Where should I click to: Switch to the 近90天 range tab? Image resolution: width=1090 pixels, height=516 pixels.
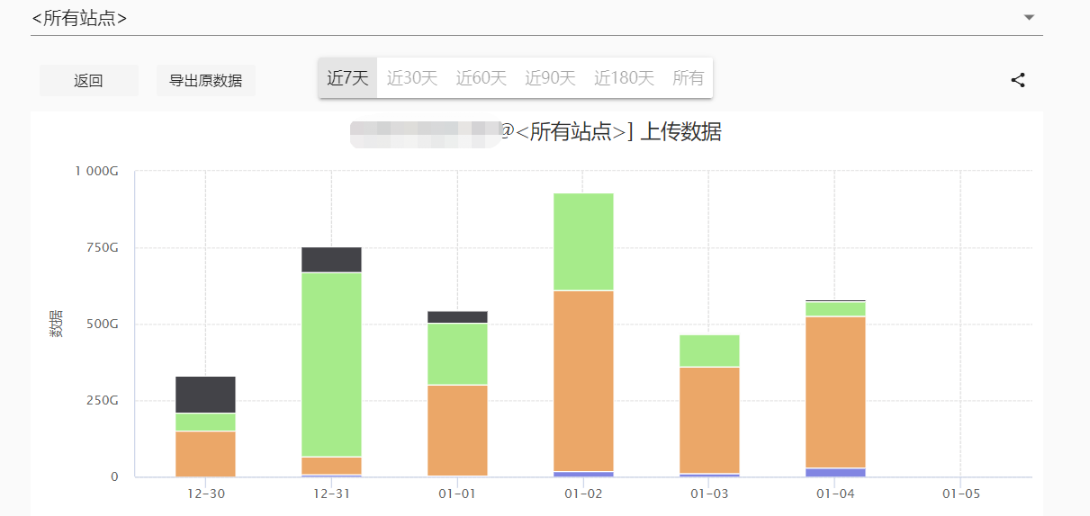tap(550, 78)
